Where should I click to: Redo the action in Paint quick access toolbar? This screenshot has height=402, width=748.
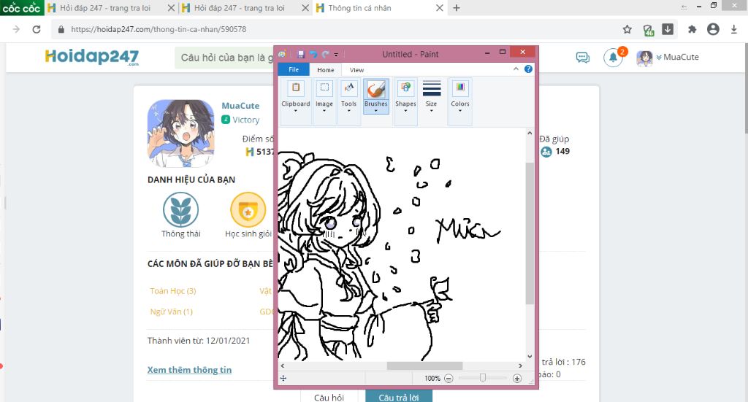(325, 54)
